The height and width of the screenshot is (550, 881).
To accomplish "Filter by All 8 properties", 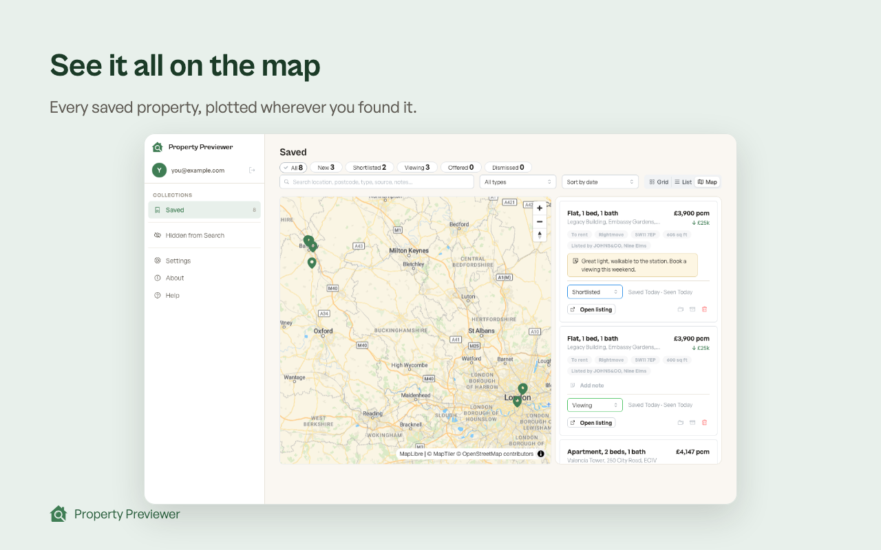I will click(293, 167).
